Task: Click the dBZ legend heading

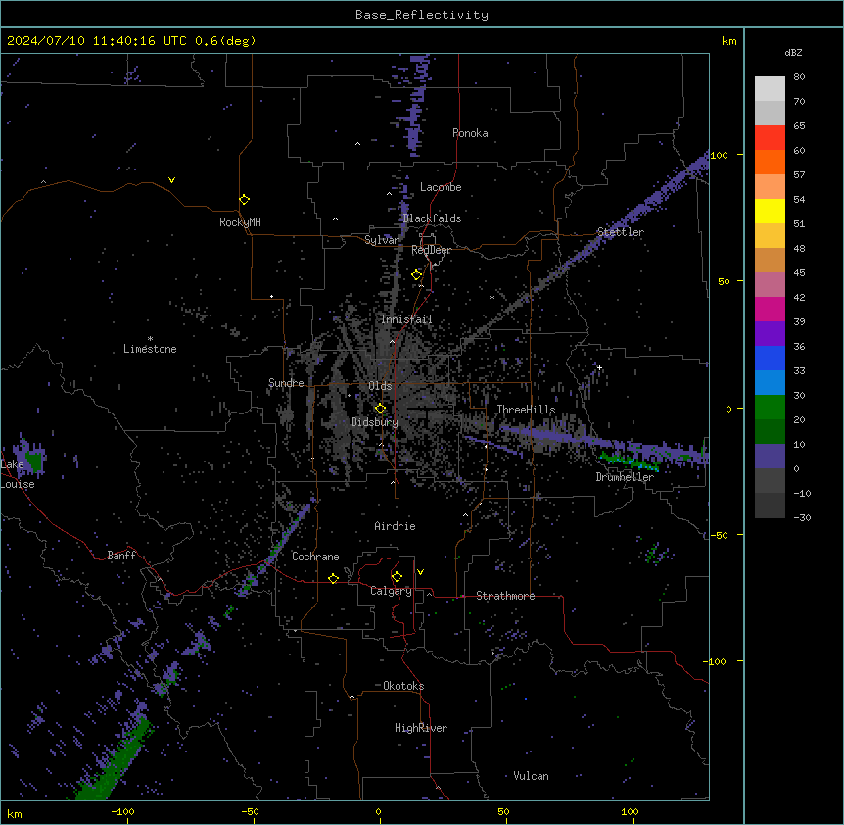Action: (x=793, y=53)
